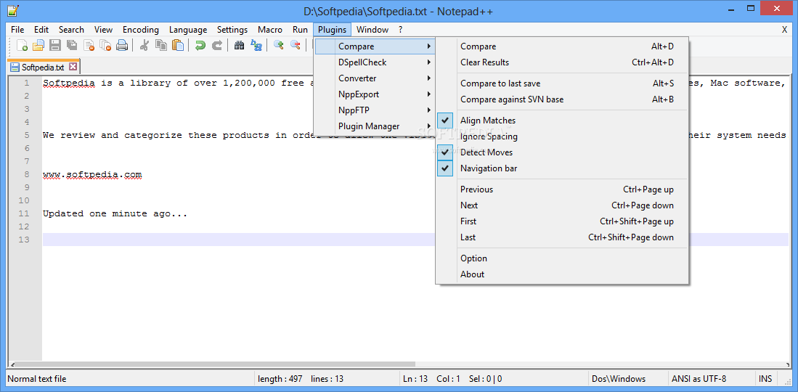Select the Compare entry in the Plugins menu

click(375, 46)
